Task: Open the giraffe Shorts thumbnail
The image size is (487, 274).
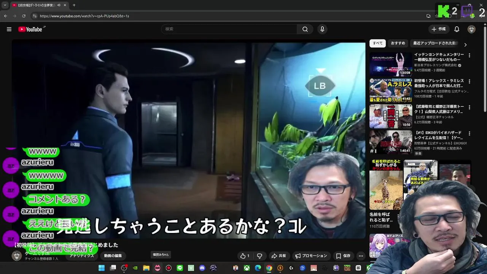Action: click(x=386, y=184)
